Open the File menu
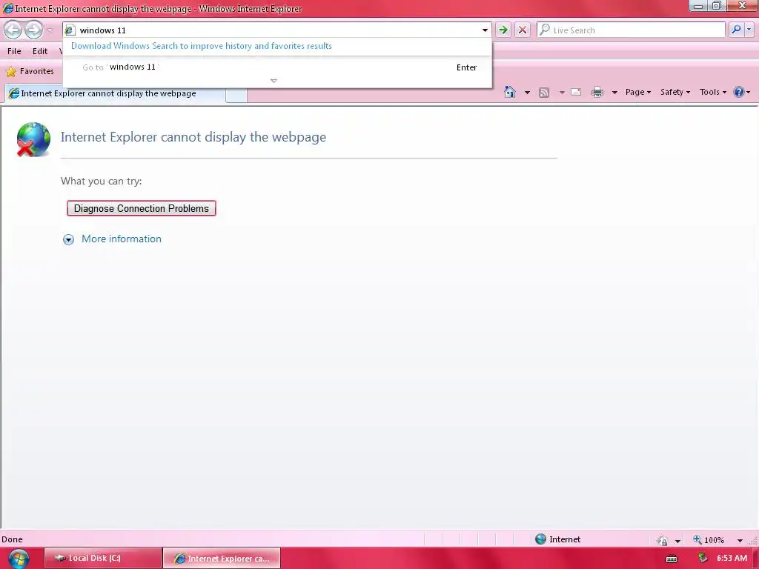The width and height of the screenshot is (759, 569). click(x=14, y=51)
